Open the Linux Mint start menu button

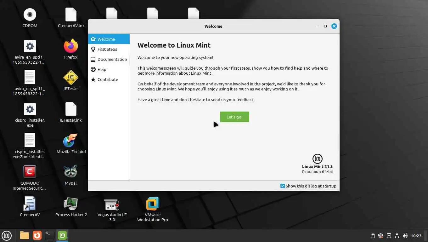(7, 235)
